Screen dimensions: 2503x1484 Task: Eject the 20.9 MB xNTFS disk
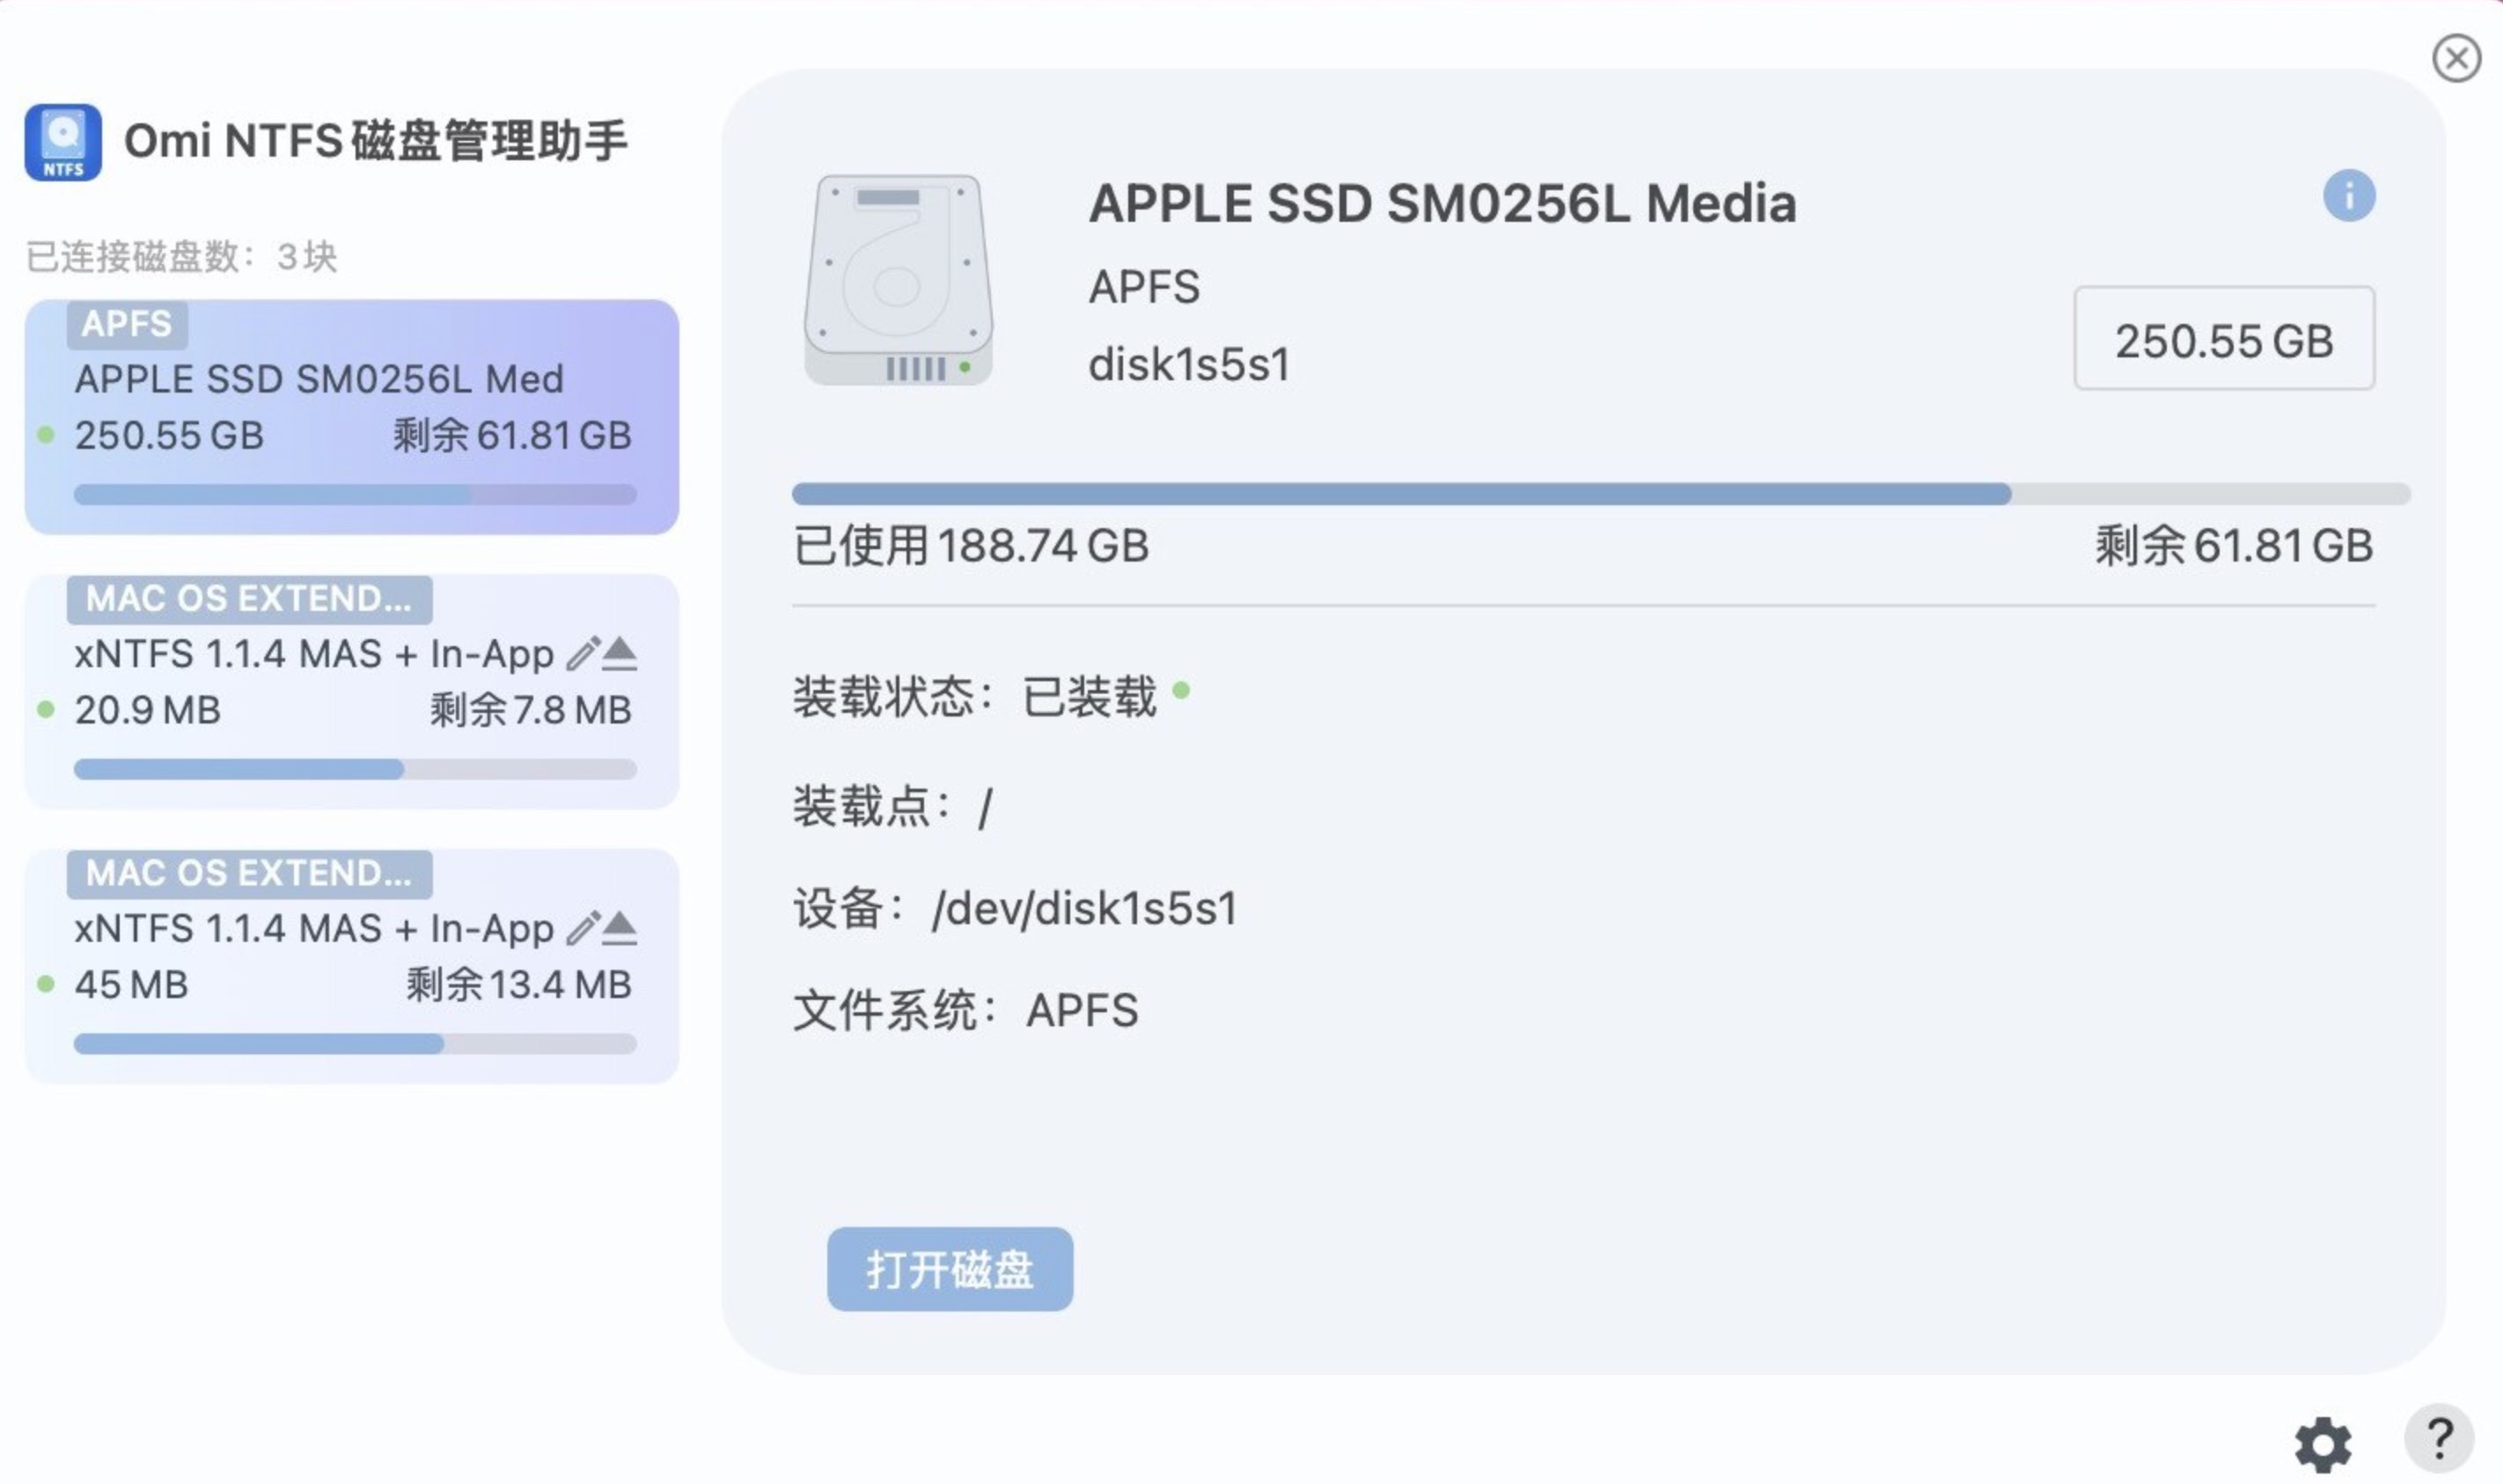click(x=620, y=653)
